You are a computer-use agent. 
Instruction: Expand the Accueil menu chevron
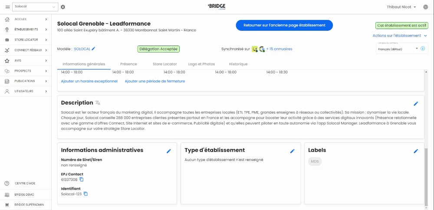tap(46, 19)
